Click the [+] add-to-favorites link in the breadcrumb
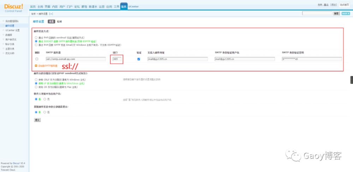 click(x=51, y=14)
